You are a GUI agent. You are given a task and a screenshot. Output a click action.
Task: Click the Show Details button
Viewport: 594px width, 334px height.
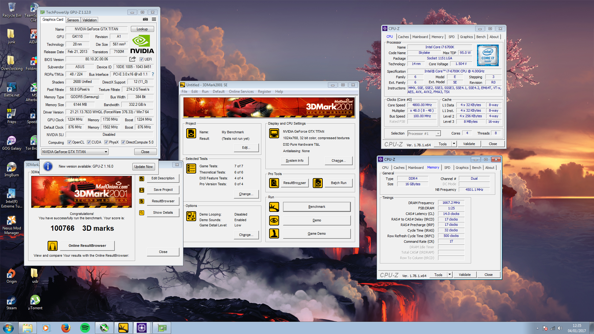(163, 213)
